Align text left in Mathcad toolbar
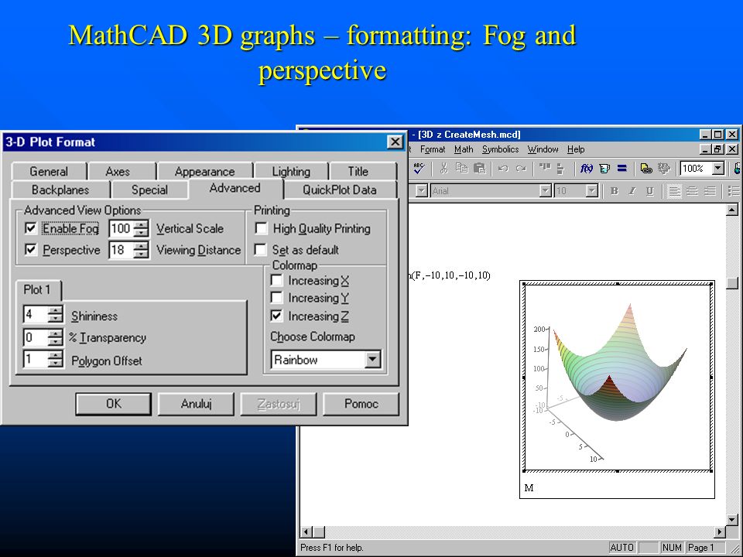Viewport: 743px width, 557px height. [x=674, y=191]
